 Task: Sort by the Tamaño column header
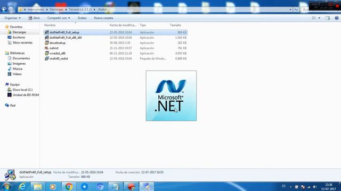tap(175, 25)
